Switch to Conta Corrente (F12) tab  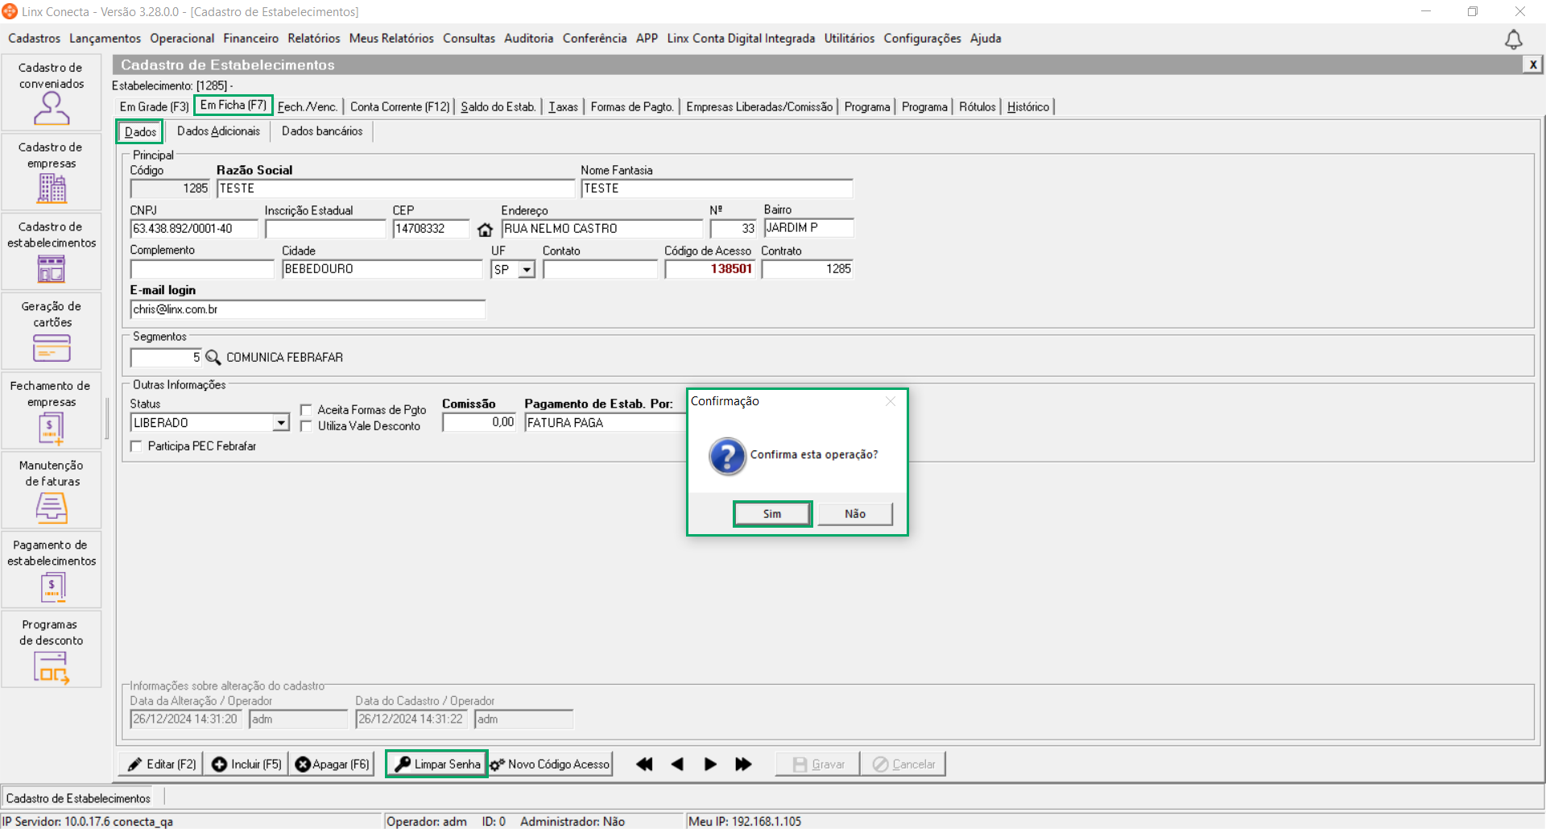point(399,106)
